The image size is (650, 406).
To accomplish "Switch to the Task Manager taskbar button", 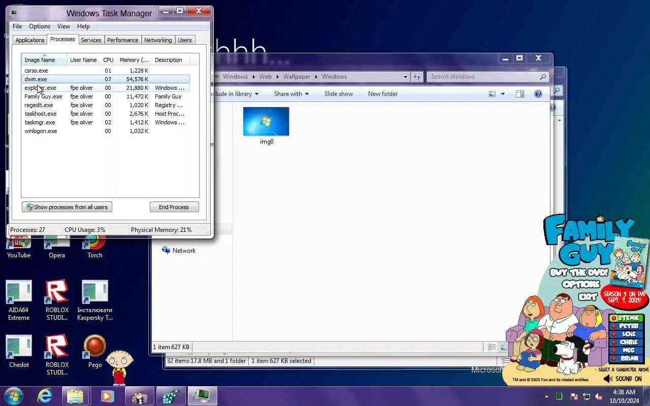I will tap(203, 396).
